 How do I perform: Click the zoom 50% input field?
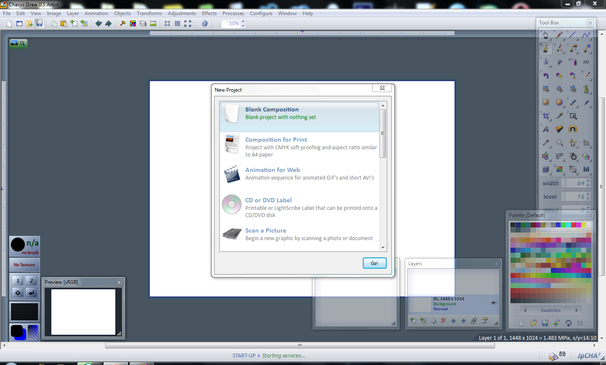coord(231,24)
